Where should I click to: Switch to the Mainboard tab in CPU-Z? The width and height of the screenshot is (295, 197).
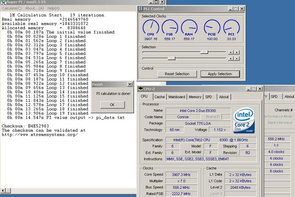[x=177, y=97]
